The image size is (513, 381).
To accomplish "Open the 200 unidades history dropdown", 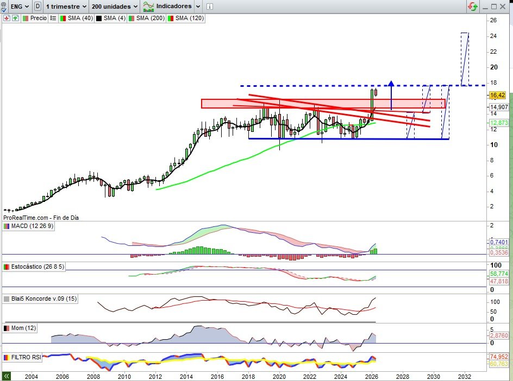I will point(115,6).
